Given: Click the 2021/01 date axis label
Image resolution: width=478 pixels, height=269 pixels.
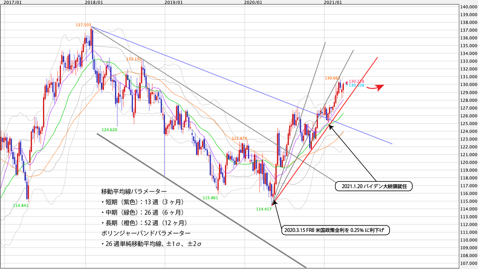Looking at the screenshot, I should coord(333,2).
